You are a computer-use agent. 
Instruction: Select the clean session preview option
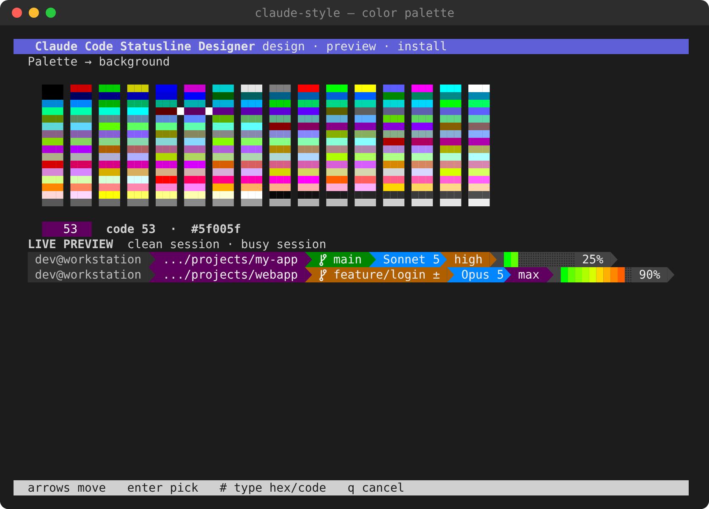pyautogui.click(x=173, y=244)
